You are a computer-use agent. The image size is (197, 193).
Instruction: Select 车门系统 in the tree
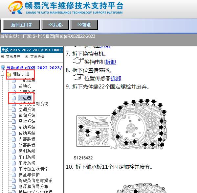27,157
